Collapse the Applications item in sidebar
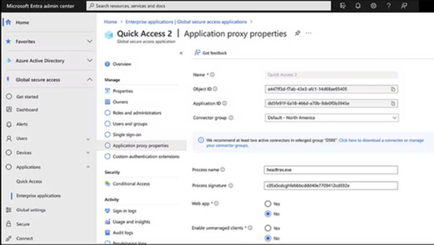Screen dimensions: 434x245 [88, 167]
